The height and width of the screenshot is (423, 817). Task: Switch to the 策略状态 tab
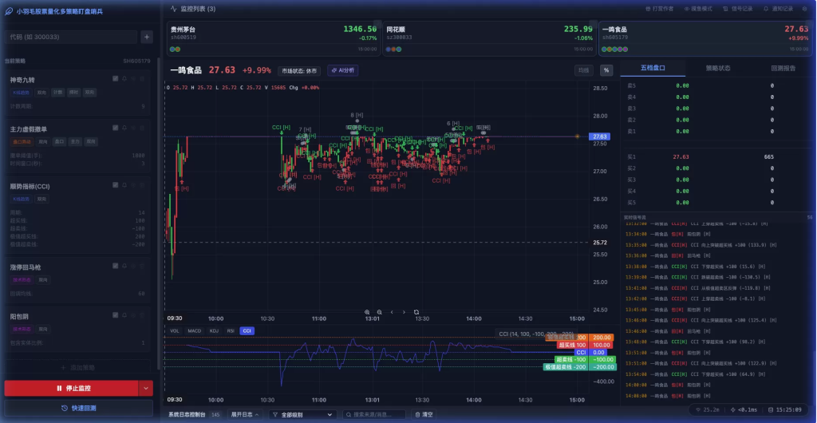pyautogui.click(x=718, y=69)
